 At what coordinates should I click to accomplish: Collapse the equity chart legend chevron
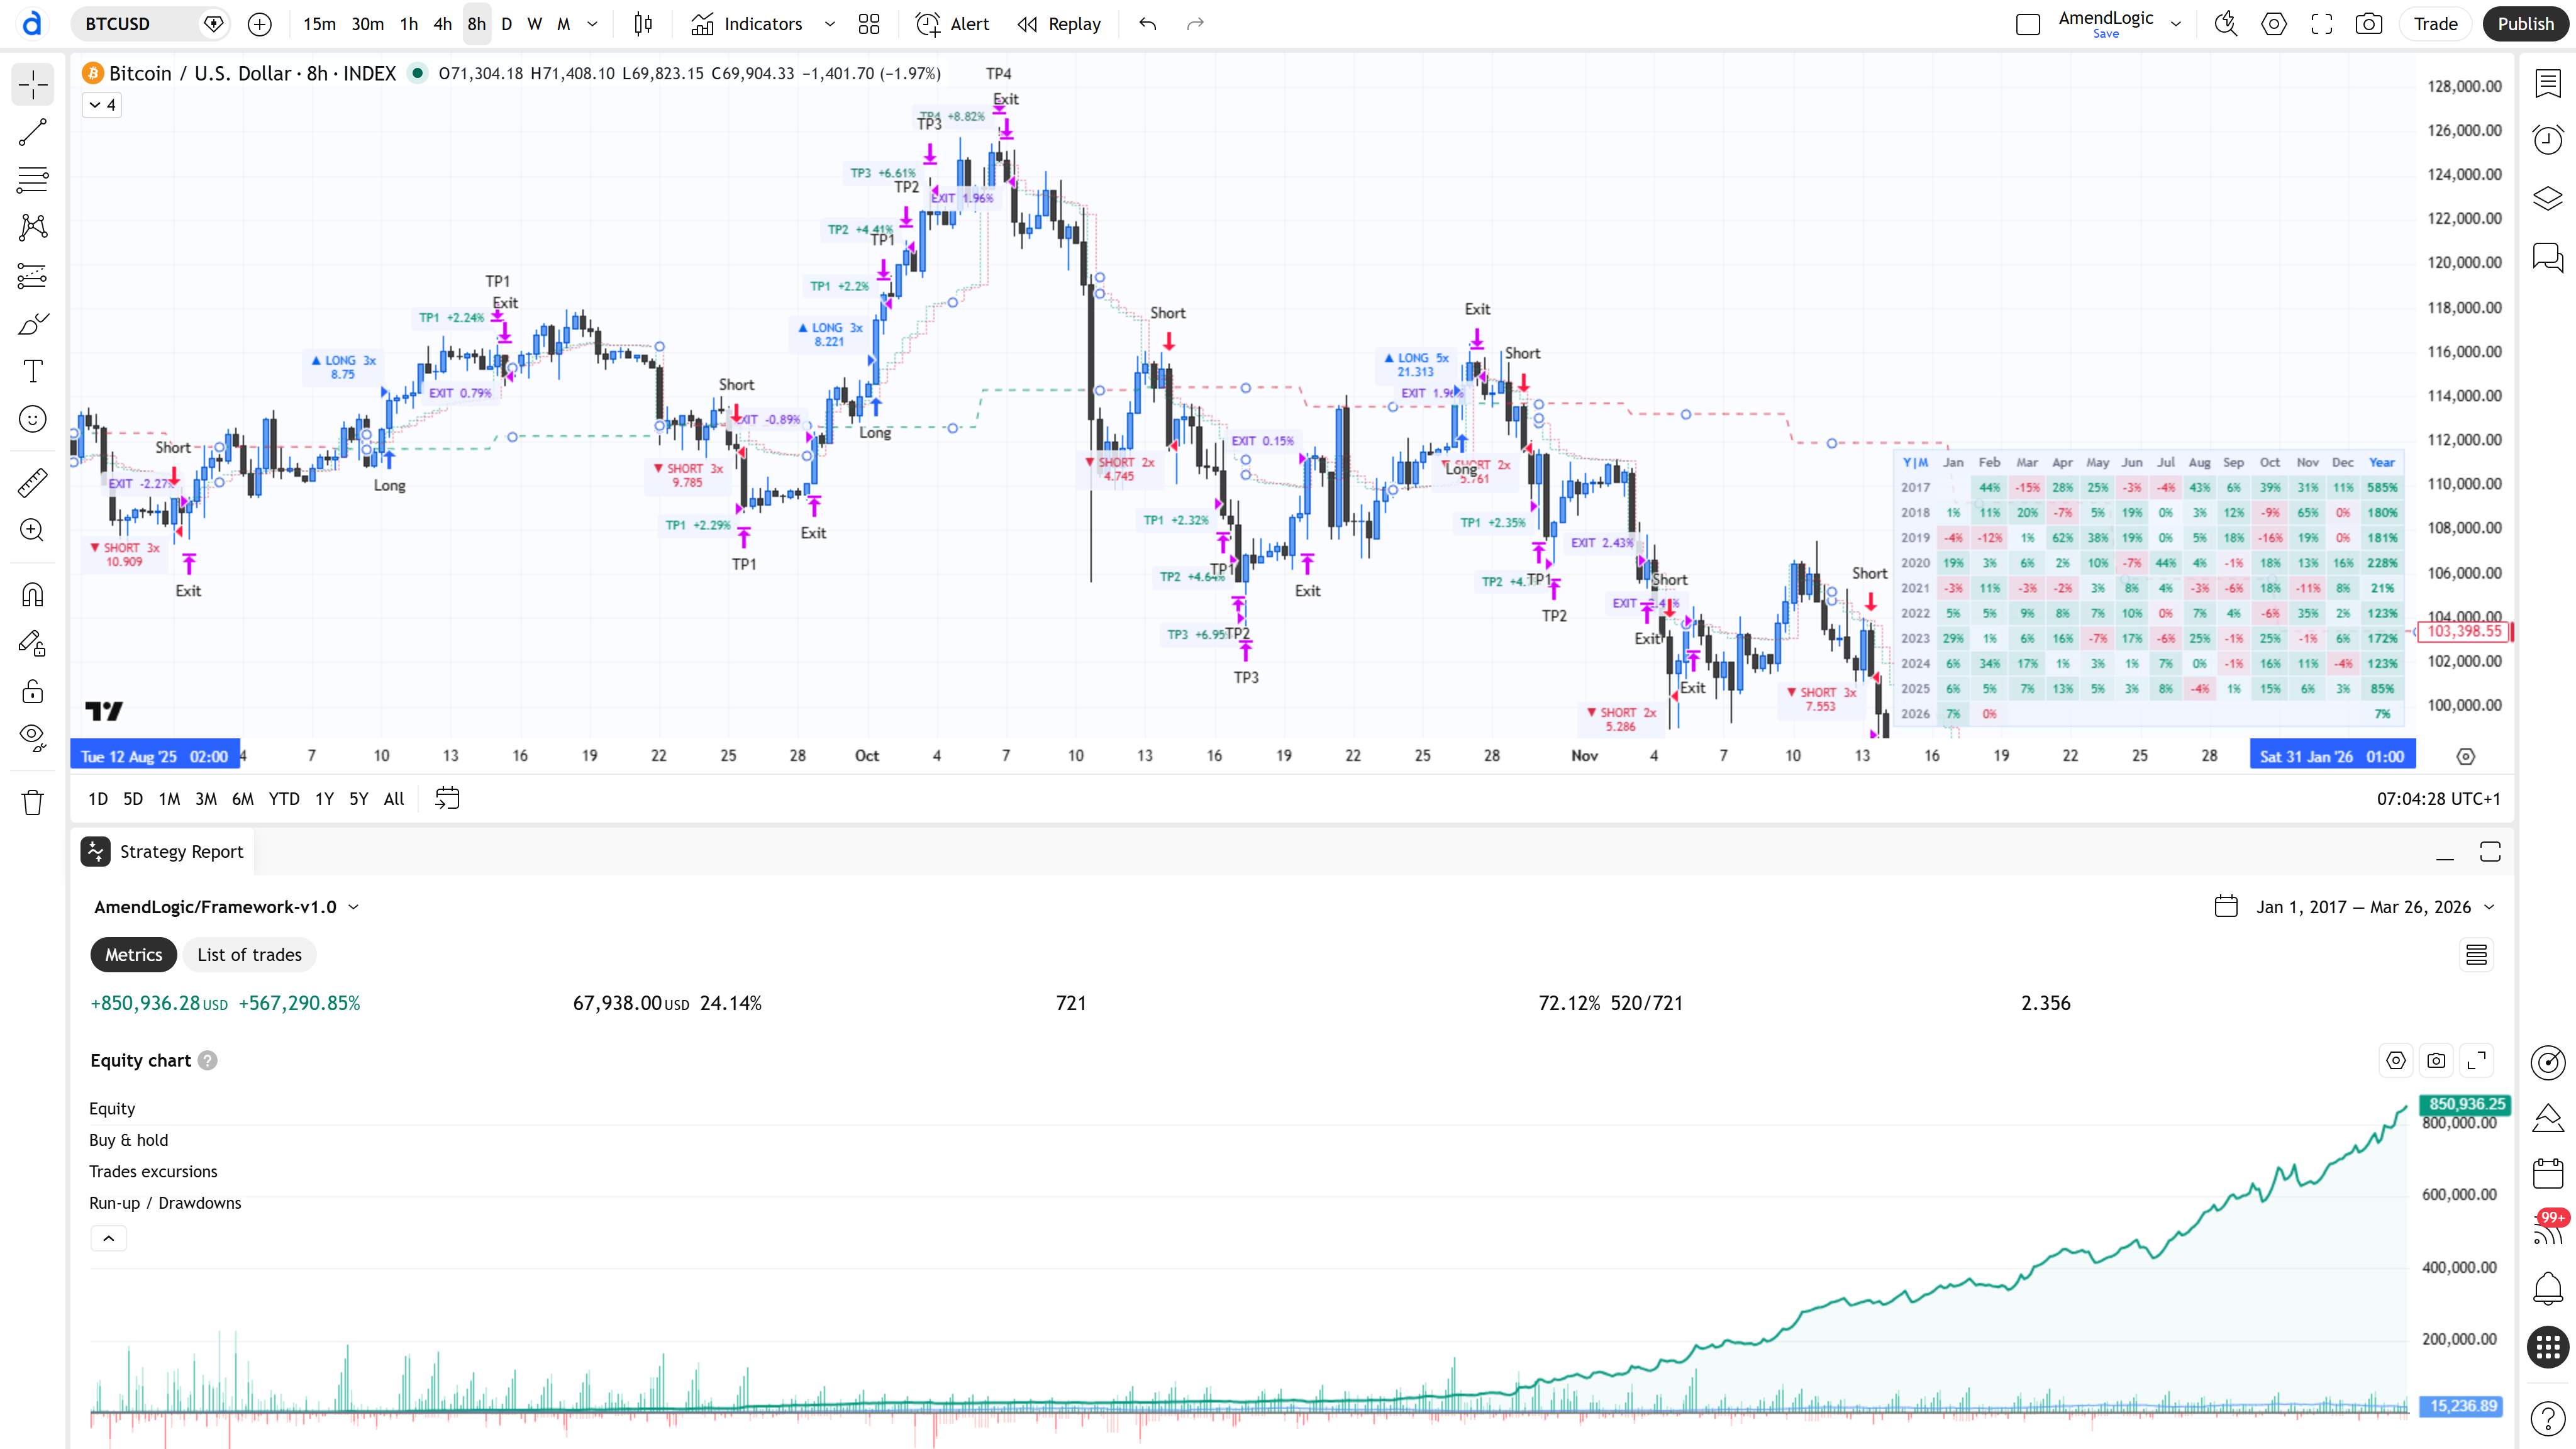pyautogui.click(x=108, y=1239)
